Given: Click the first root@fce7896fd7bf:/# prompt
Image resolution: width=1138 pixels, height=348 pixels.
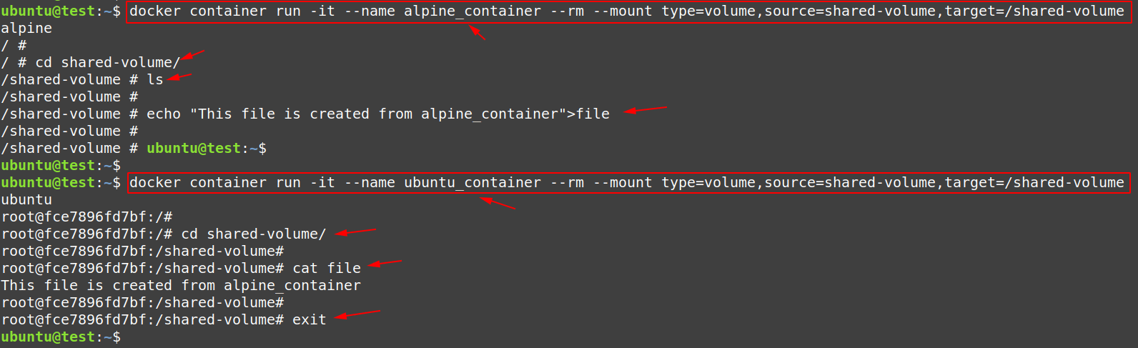Looking at the screenshot, I should tap(86, 217).
